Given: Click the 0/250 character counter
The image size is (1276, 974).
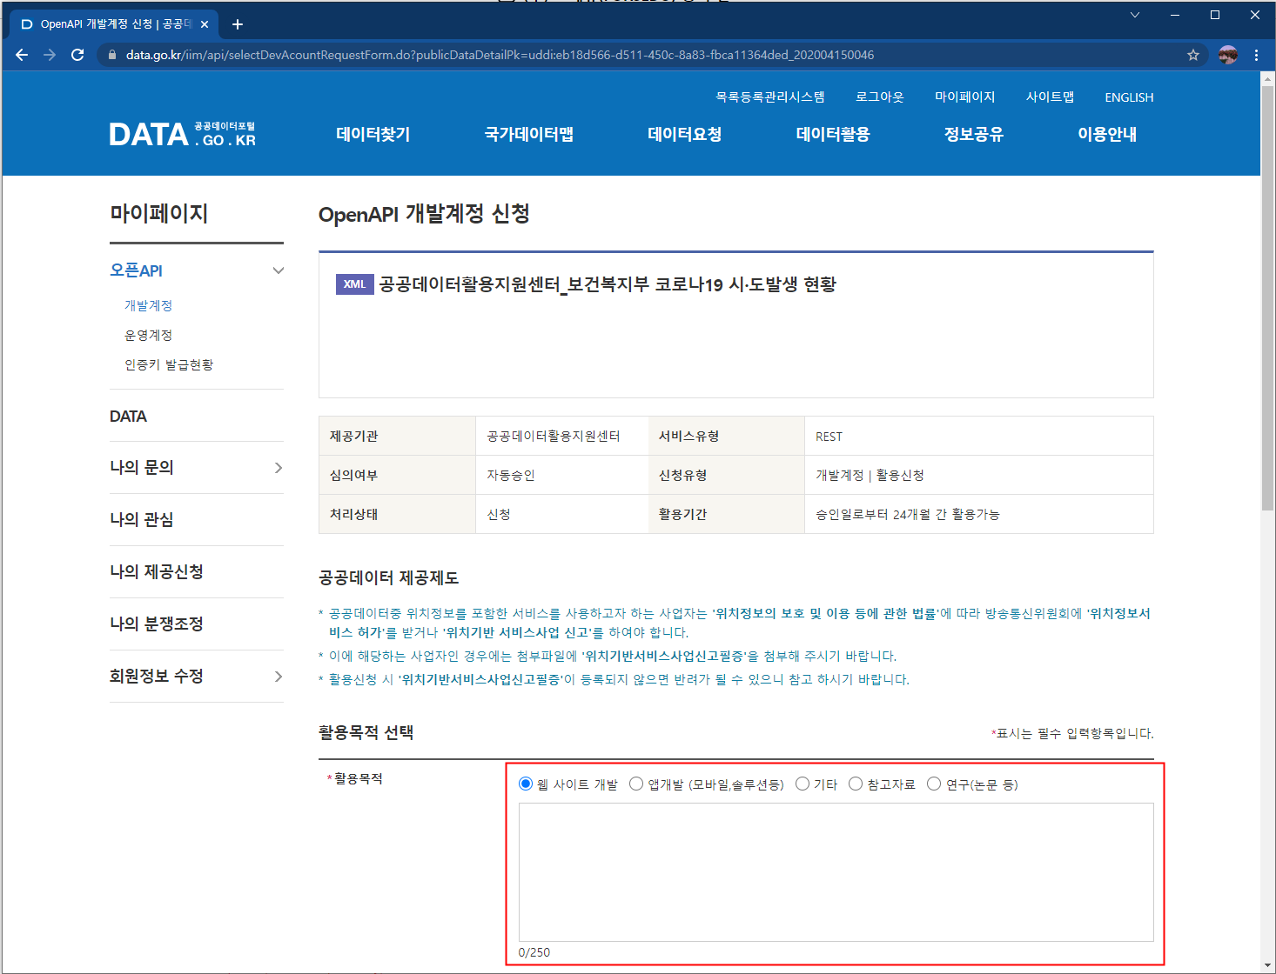Looking at the screenshot, I should pos(534,952).
